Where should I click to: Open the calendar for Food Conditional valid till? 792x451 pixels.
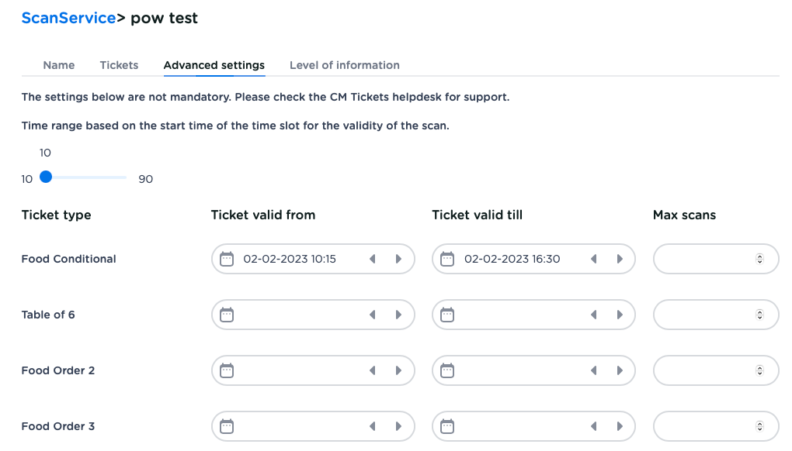pyautogui.click(x=447, y=259)
